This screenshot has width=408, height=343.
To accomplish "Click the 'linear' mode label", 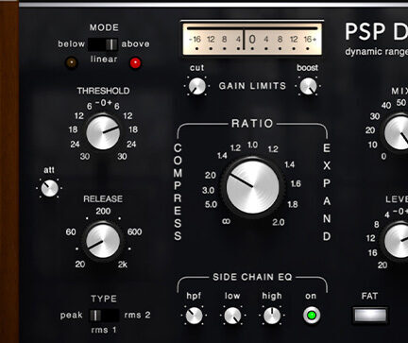I will pos(104,60).
